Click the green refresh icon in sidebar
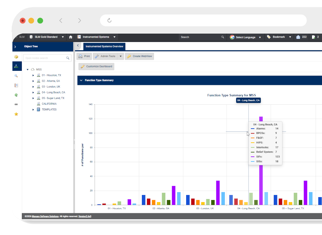Viewport: 322px width, 235px height. pyautogui.click(x=16, y=95)
